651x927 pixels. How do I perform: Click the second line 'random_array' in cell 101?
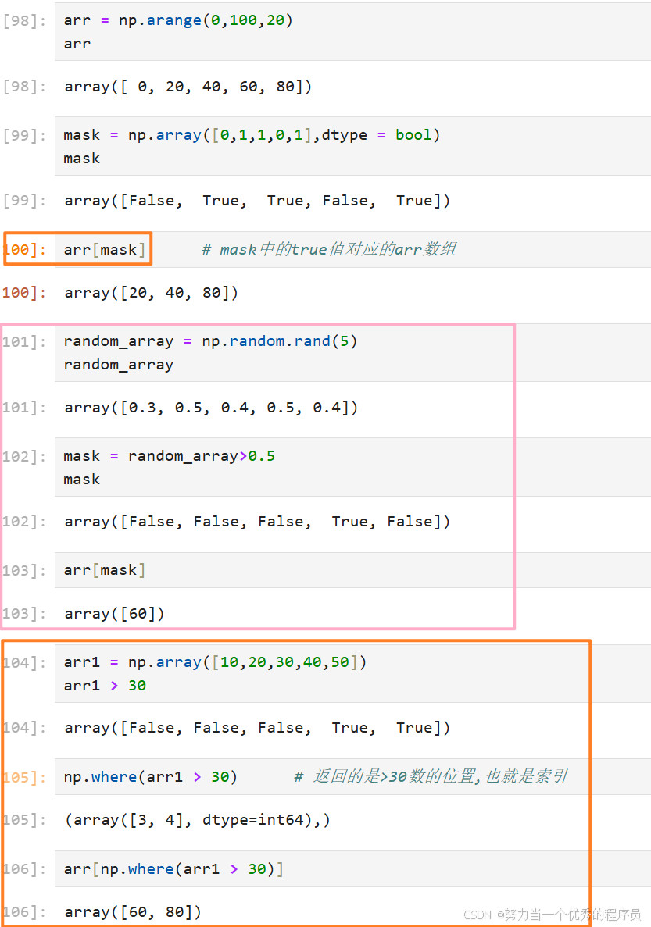(x=118, y=365)
